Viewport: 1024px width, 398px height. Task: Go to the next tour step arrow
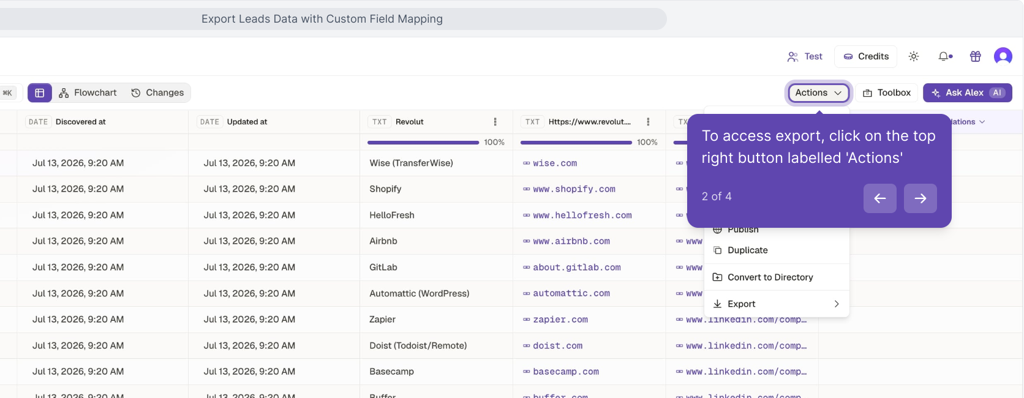point(920,198)
